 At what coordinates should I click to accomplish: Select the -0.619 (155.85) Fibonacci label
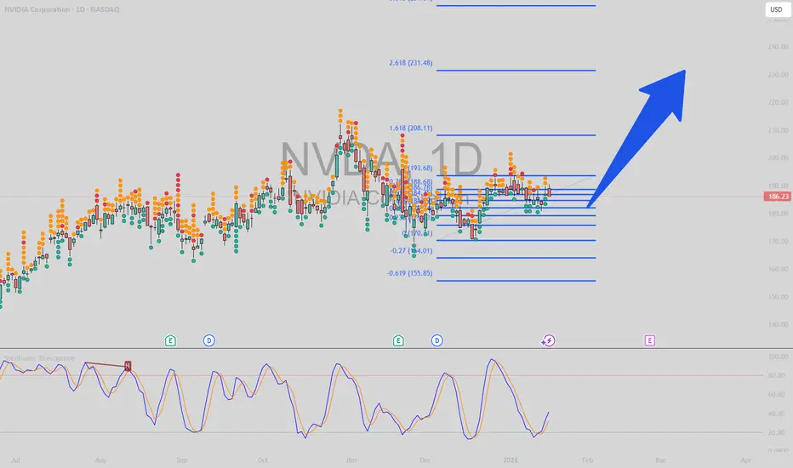pos(409,273)
